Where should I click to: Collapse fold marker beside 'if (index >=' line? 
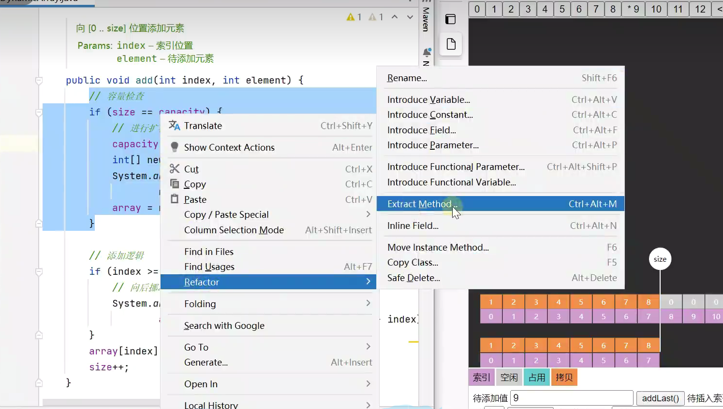(39, 272)
